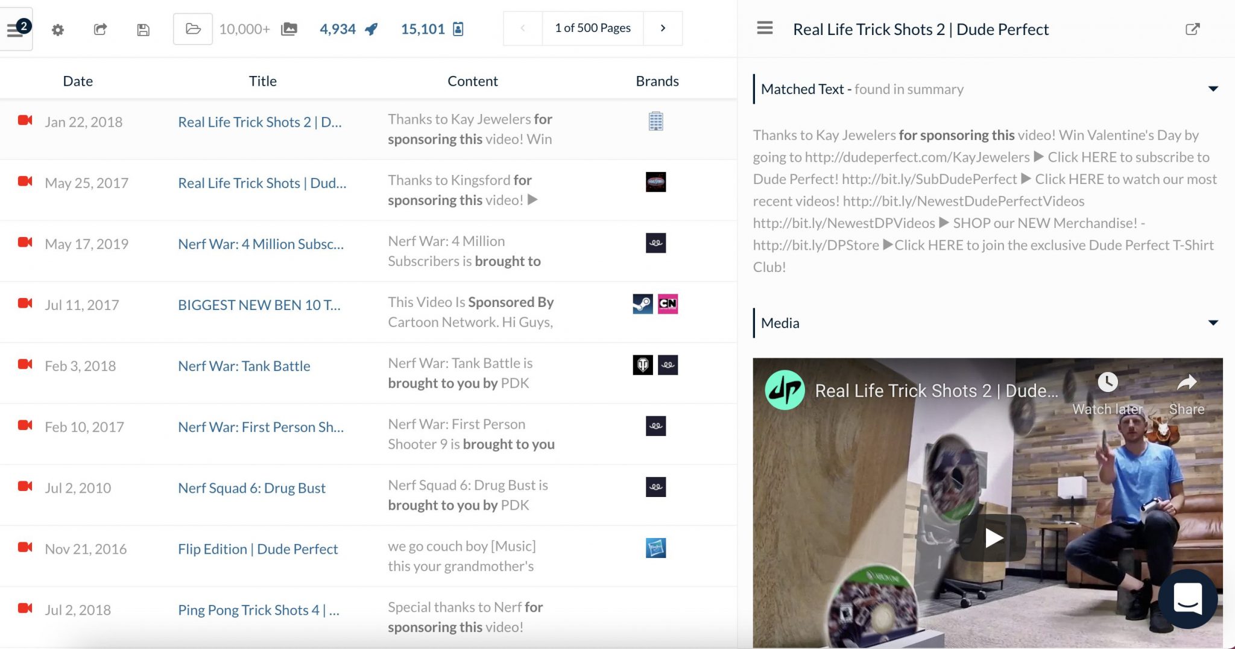This screenshot has width=1235, height=649.
Task: Click the 15,101 count
Action: tap(423, 29)
